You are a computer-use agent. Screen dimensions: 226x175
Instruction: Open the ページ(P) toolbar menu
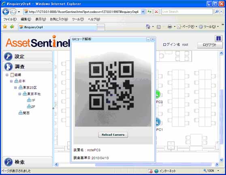coord(187,27)
